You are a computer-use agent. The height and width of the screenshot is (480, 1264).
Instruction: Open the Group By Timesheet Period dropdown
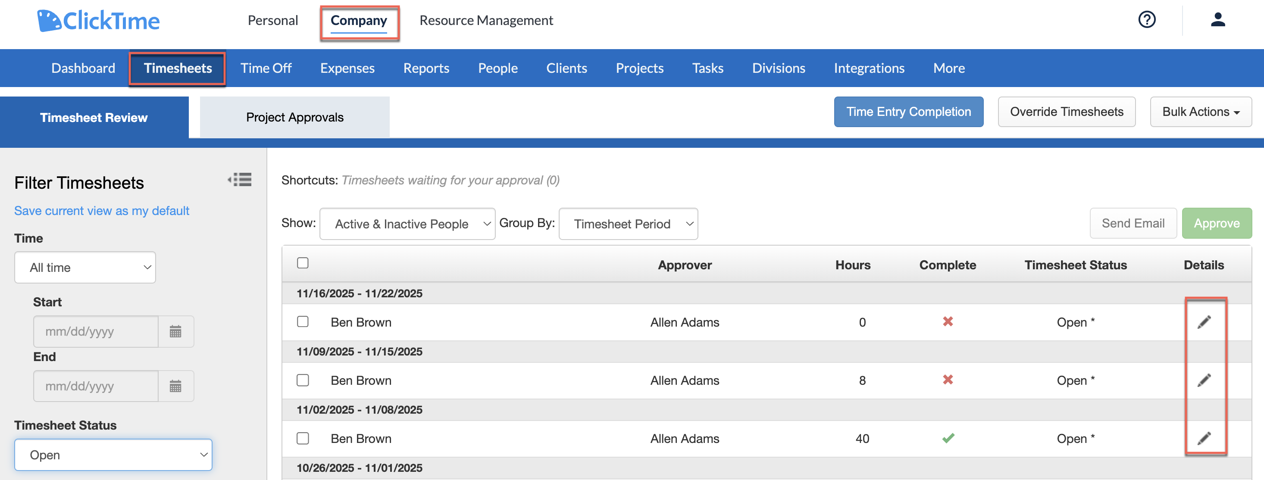[x=628, y=224]
